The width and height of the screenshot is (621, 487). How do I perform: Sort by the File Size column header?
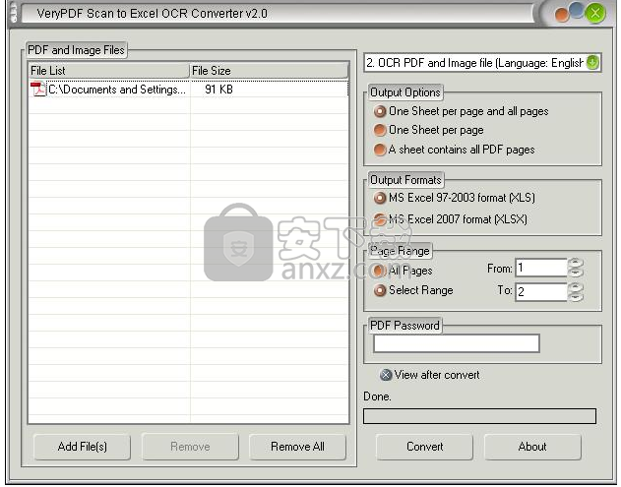tap(270, 71)
